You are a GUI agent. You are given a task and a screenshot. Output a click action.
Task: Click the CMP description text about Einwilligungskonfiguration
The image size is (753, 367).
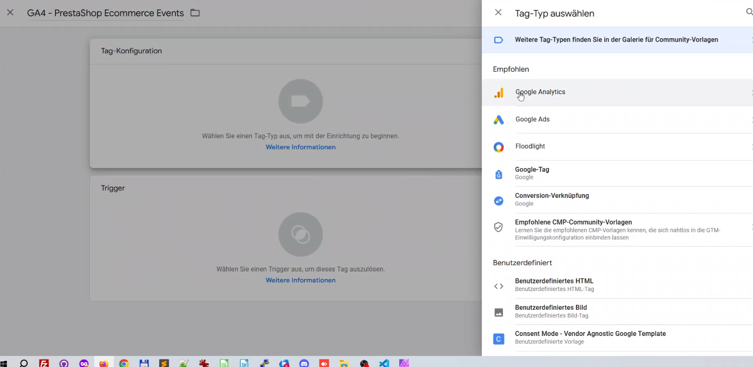617,234
